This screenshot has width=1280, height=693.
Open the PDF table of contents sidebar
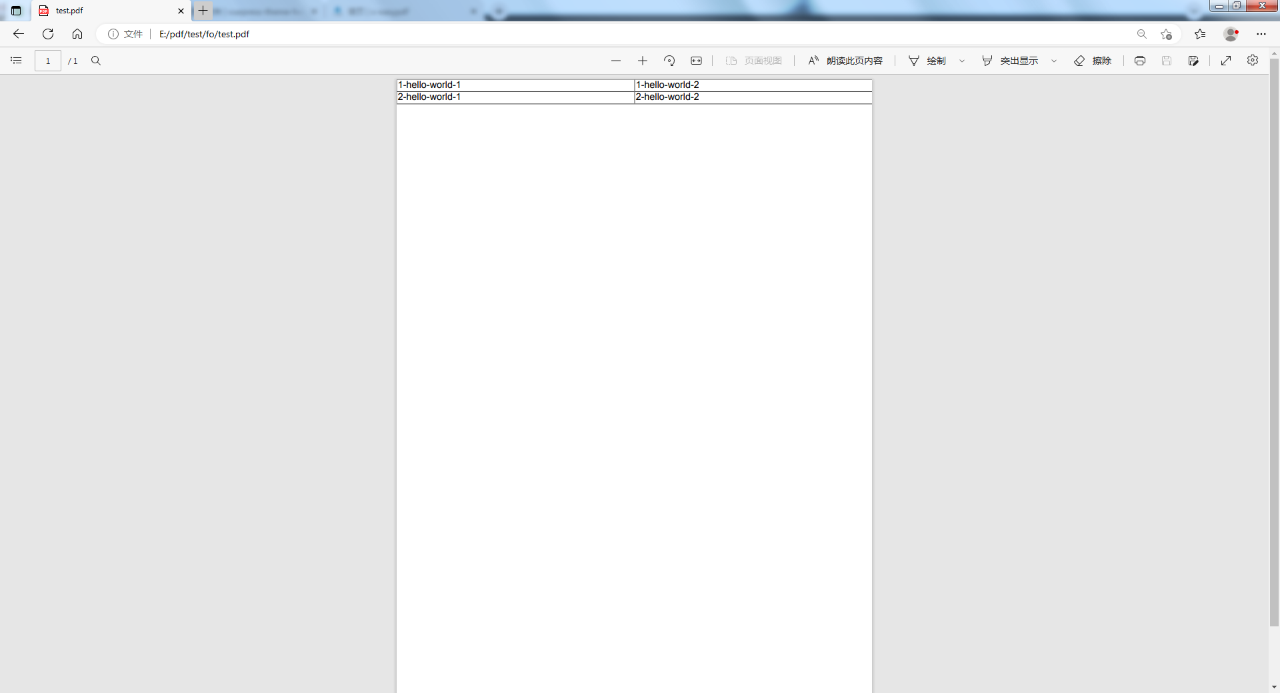[16, 61]
